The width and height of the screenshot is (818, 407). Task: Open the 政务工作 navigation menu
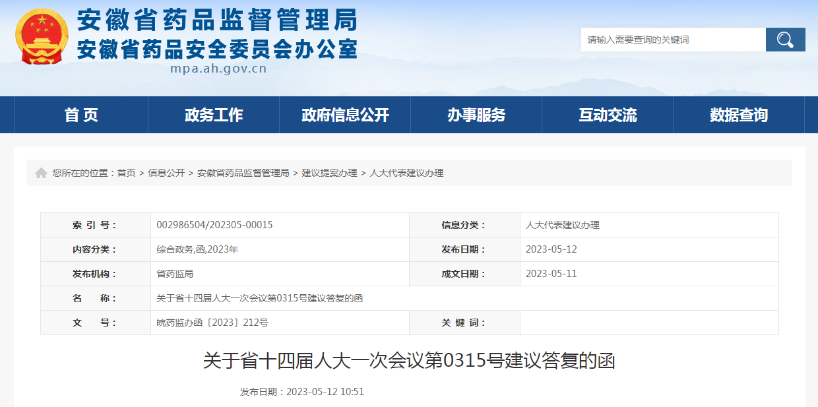pos(214,115)
